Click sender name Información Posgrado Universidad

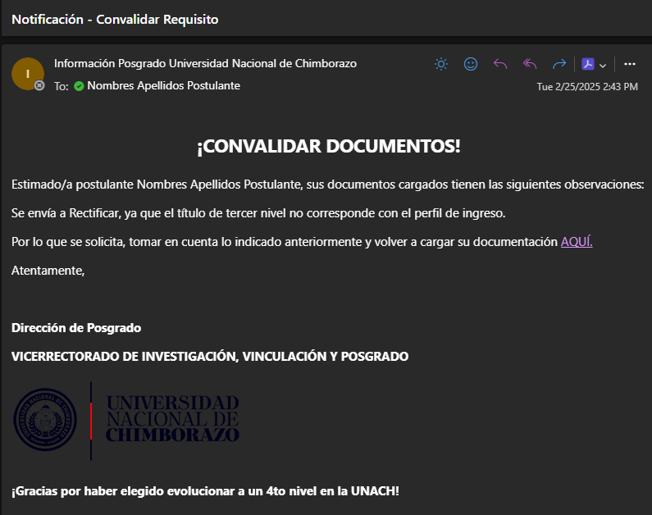[x=205, y=64]
